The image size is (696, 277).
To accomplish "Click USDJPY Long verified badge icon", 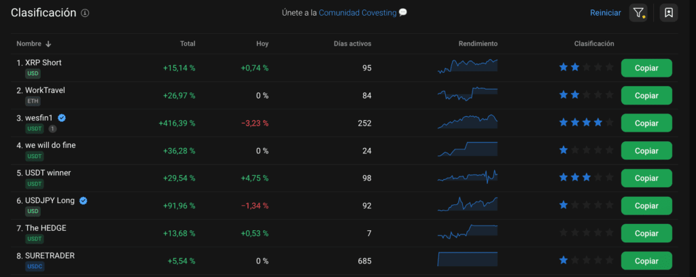I will click(x=83, y=200).
